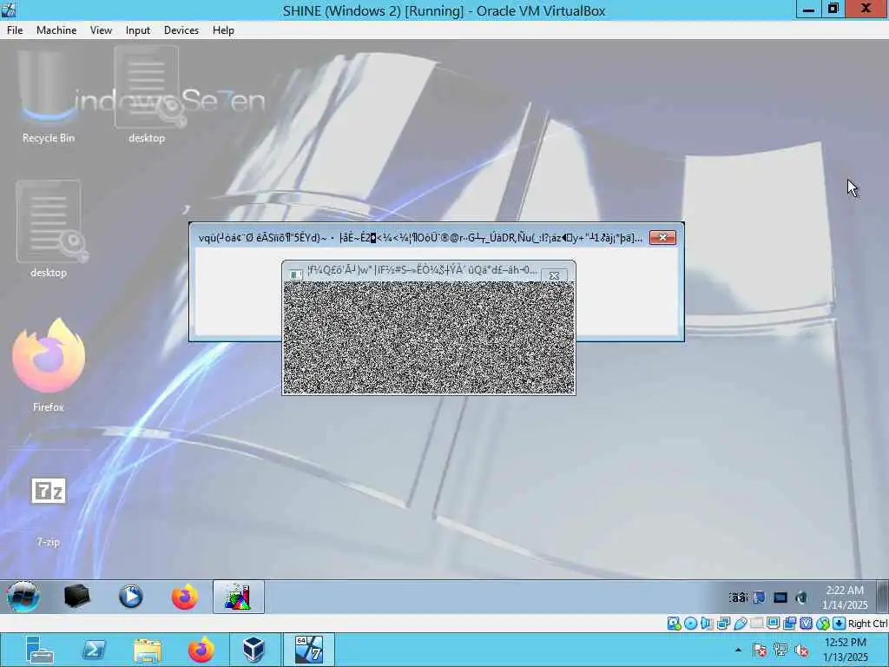Screen dimensions: 889x667
Task: Open Firefox on the guest taskbar
Action: pos(185,597)
